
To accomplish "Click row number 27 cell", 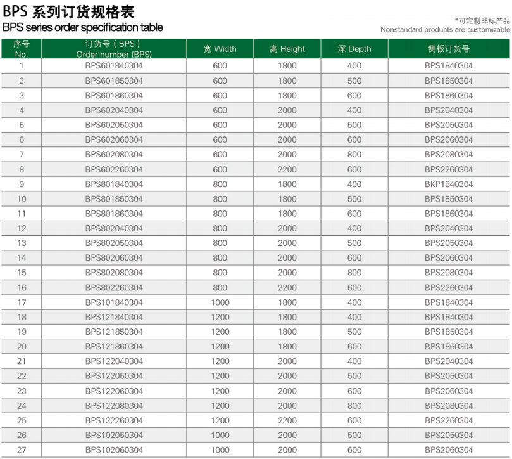I will coord(22,450).
